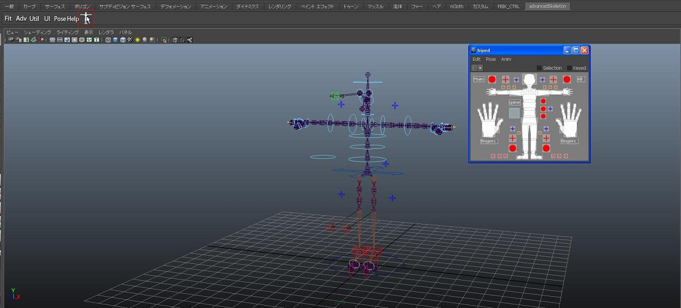Enable the Selection checkbox
The image size is (681, 308).
click(539, 68)
